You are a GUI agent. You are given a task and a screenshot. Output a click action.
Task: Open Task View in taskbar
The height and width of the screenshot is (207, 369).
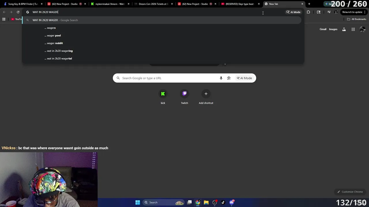[189, 202]
